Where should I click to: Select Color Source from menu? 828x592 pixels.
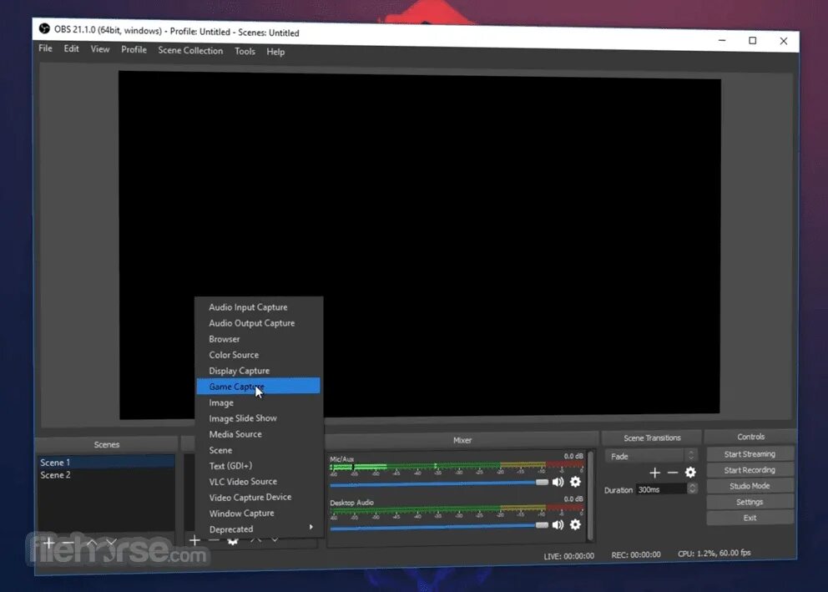(x=259, y=354)
